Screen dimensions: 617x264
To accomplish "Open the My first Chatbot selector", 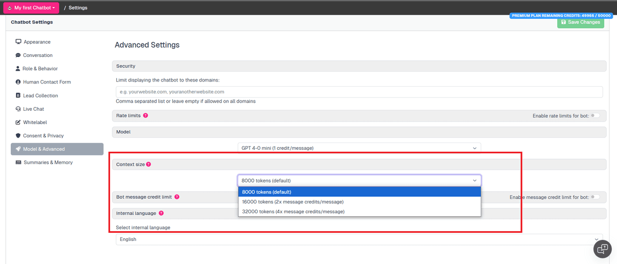I will 31,8.
